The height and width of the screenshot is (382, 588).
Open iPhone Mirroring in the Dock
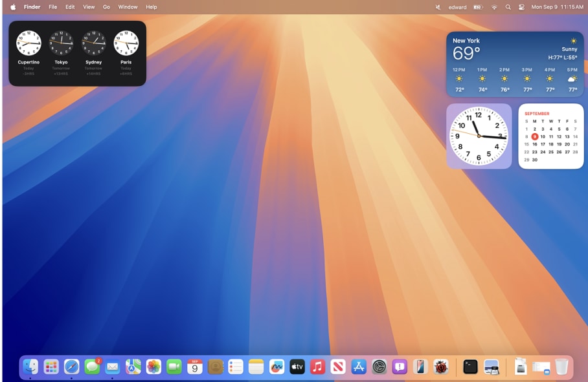(420, 366)
